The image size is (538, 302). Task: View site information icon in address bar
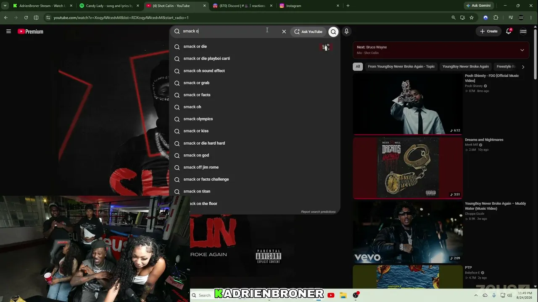point(48,18)
